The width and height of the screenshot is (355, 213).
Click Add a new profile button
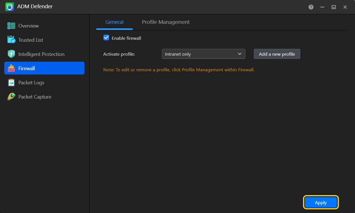point(277,54)
